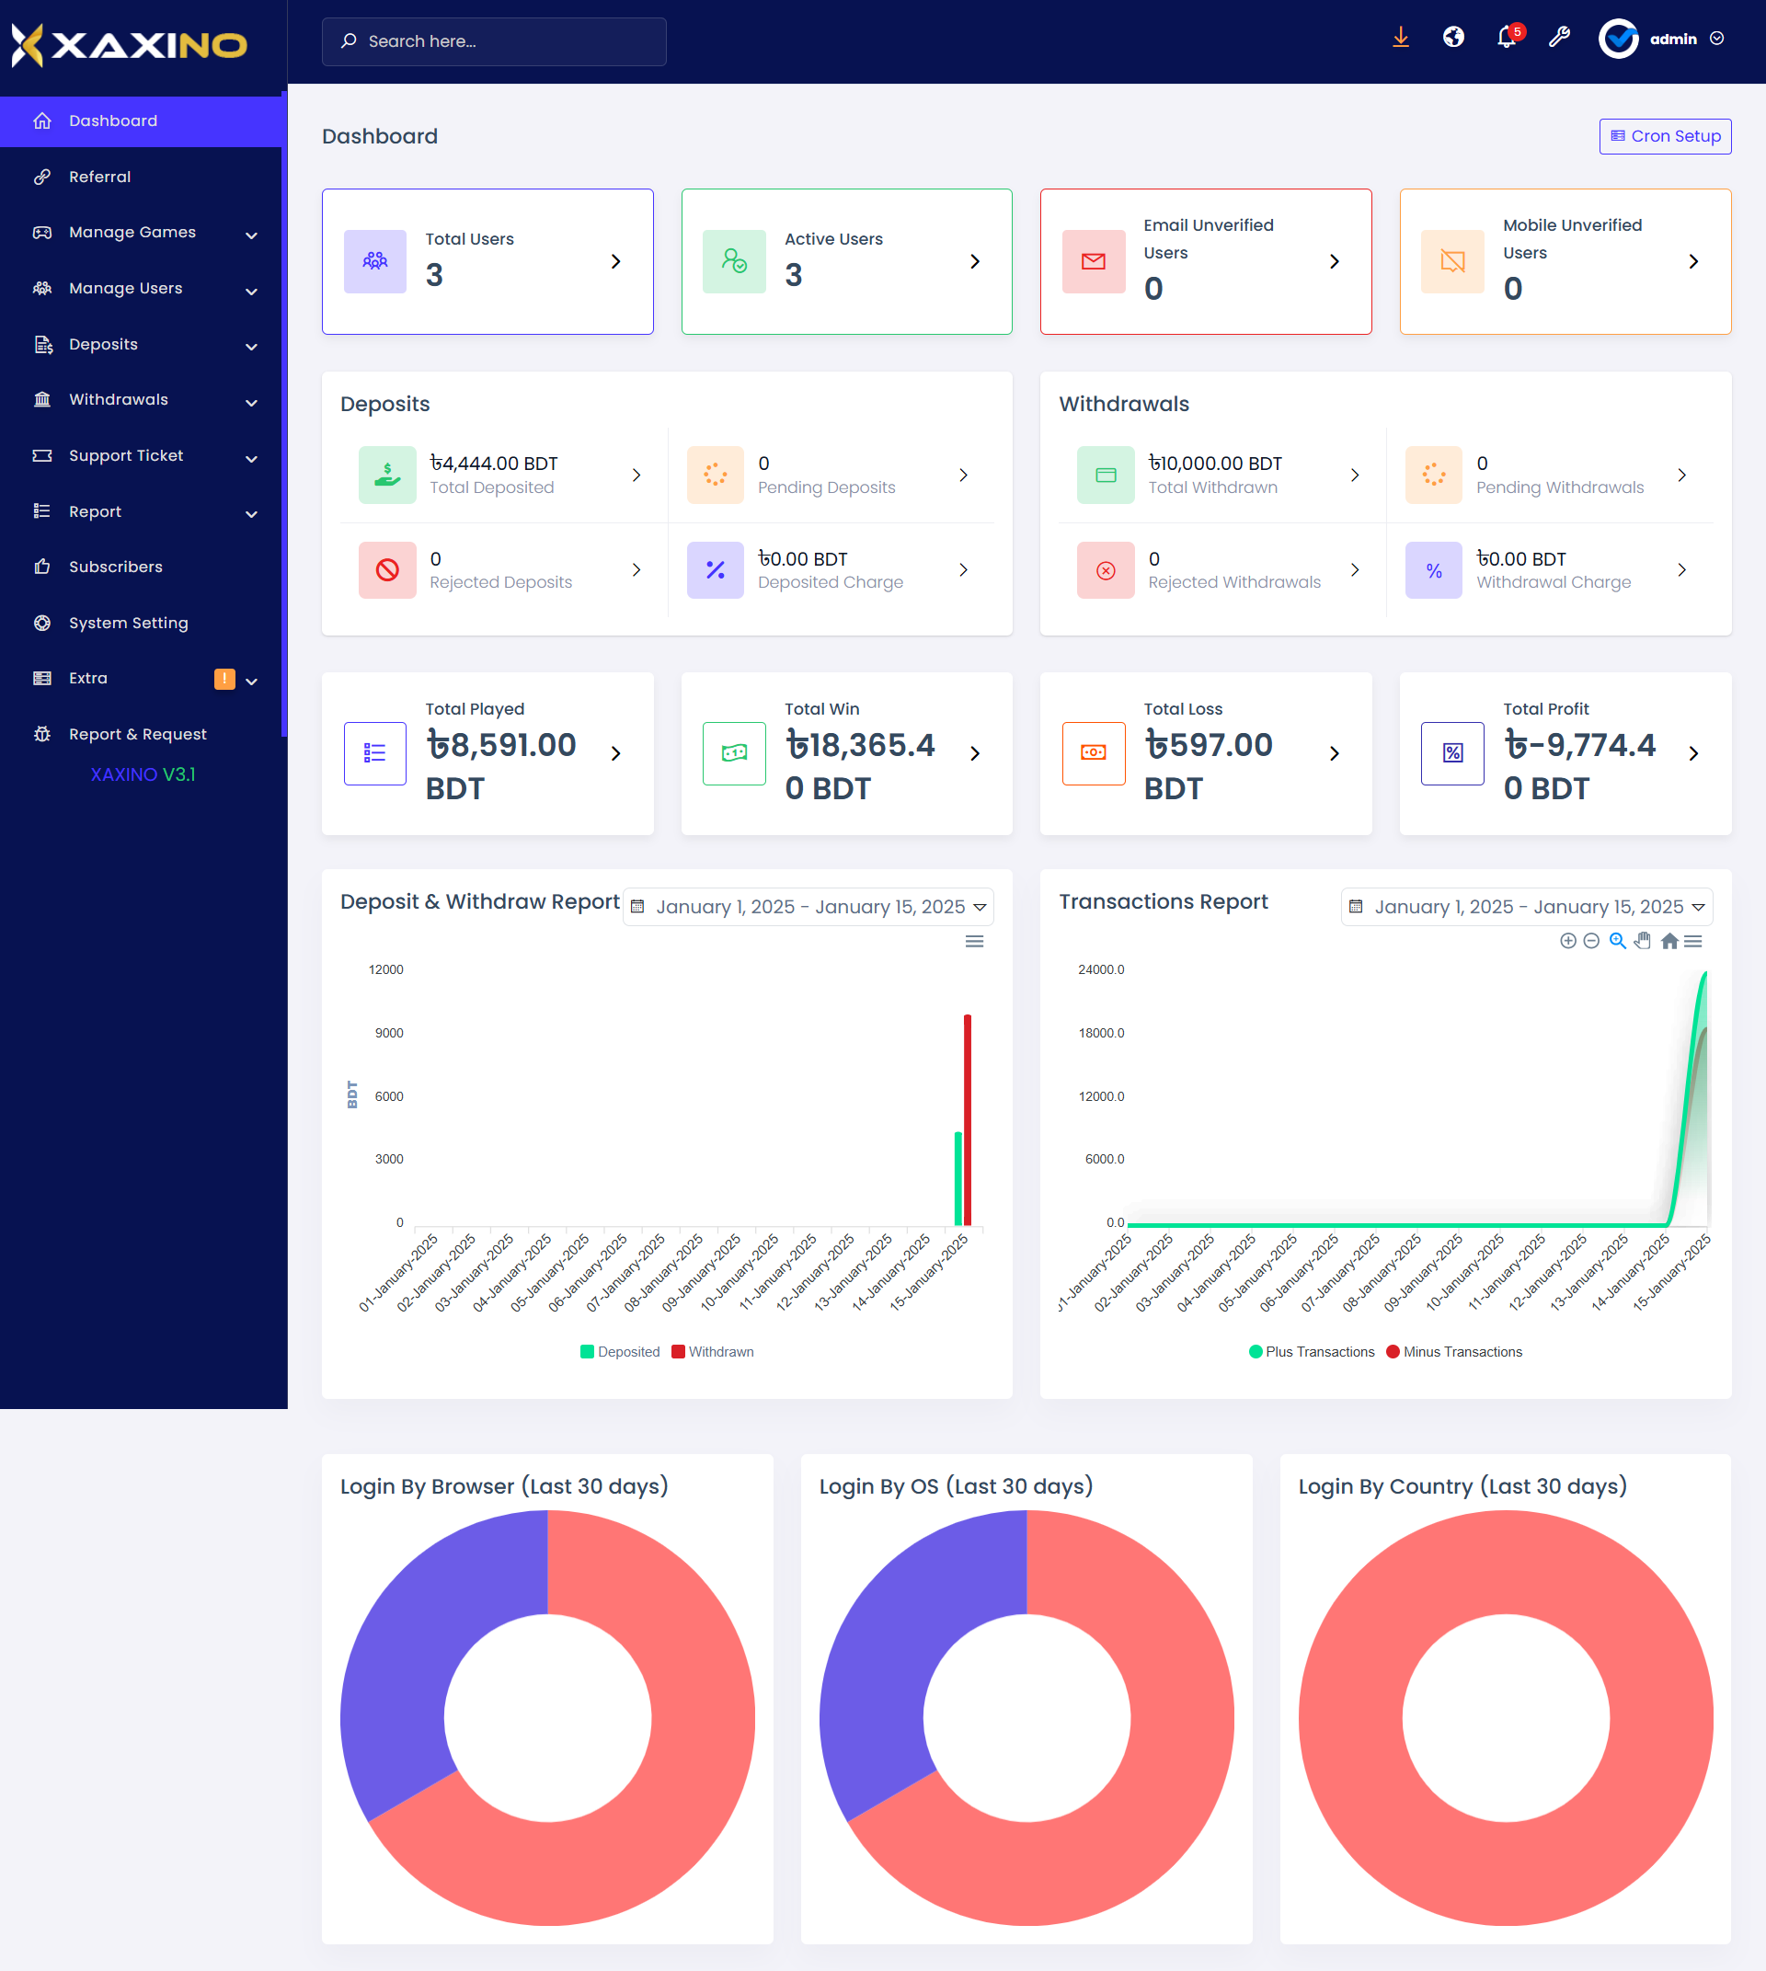Click zoom out icon on Transactions chart
This screenshot has height=1971, width=1766.
(x=1590, y=940)
